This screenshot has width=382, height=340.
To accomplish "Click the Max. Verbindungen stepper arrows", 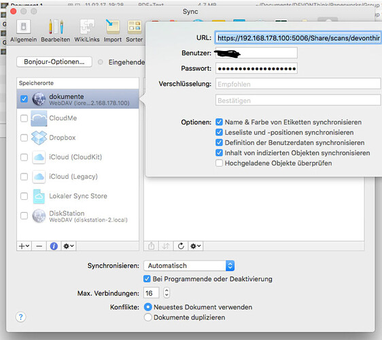I will 167,292.
